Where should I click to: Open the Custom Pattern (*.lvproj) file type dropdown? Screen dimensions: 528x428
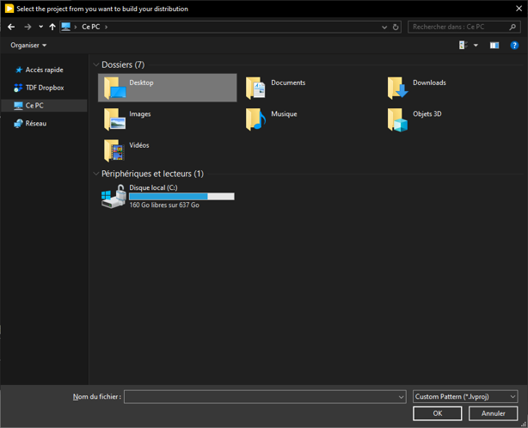click(x=465, y=397)
